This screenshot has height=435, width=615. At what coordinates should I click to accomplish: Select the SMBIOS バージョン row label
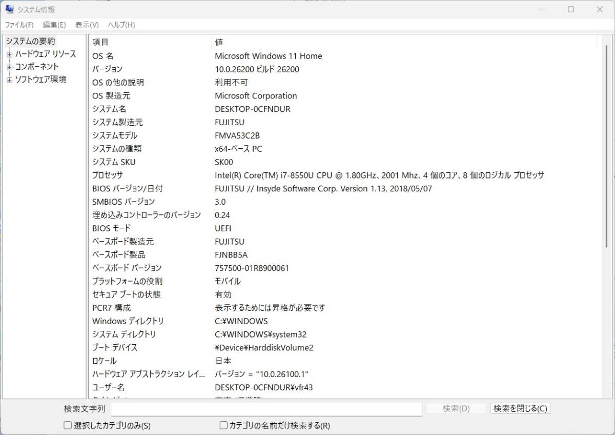click(123, 202)
